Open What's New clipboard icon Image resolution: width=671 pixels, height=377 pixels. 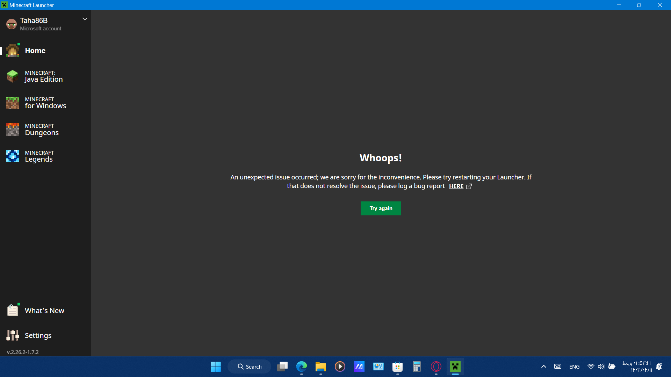click(x=13, y=310)
